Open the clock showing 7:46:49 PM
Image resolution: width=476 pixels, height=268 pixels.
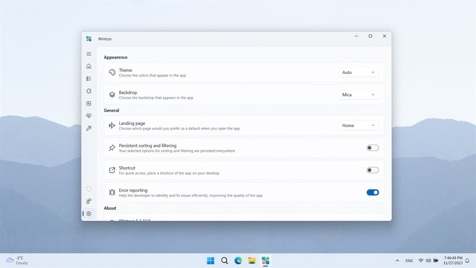[453, 261]
